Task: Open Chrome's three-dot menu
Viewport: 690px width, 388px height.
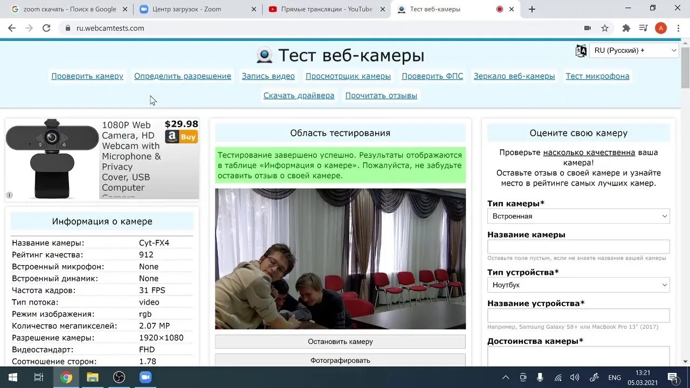Action: pos(678,28)
